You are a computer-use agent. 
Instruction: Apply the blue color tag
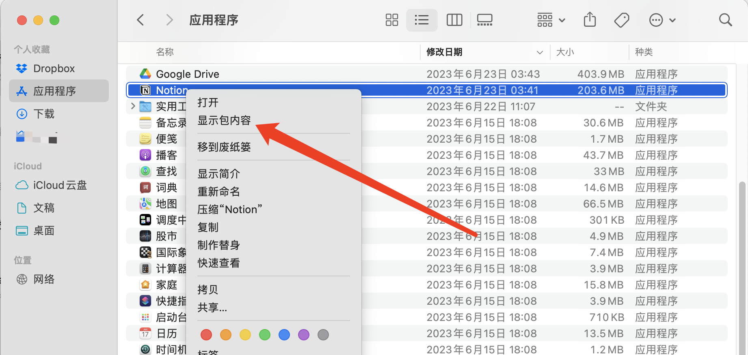tap(284, 335)
